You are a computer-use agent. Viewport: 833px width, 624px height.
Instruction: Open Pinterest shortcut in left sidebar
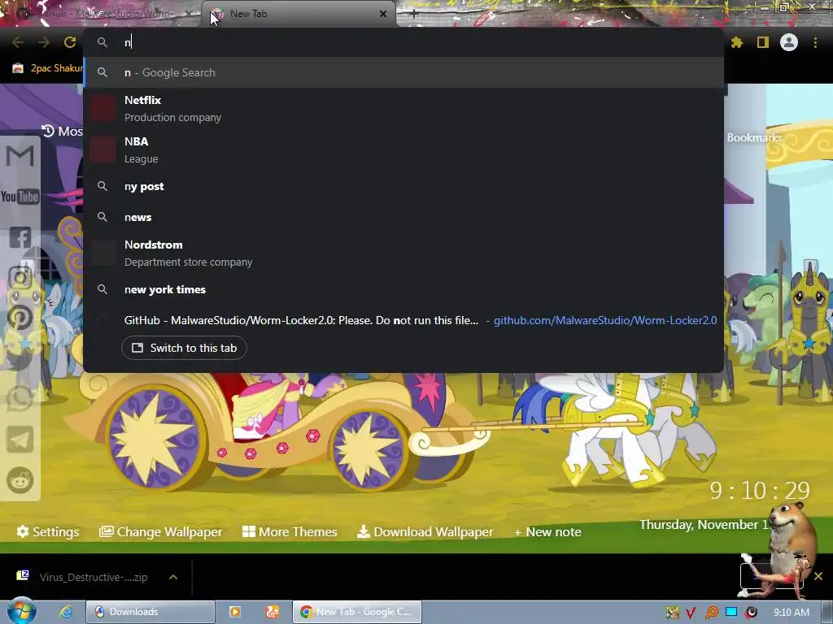pyautogui.click(x=20, y=318)
